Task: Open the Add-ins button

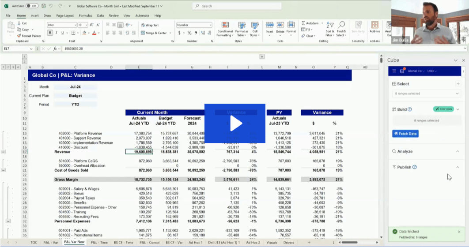Action: pos(375,27)
